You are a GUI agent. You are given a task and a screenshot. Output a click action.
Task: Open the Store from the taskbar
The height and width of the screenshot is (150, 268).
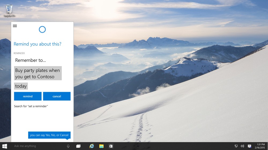point(111,146)
